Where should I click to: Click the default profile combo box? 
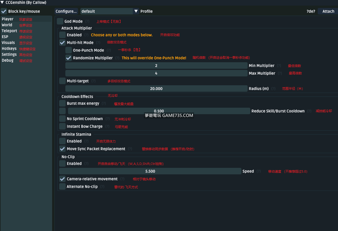(x=106, y=11)
